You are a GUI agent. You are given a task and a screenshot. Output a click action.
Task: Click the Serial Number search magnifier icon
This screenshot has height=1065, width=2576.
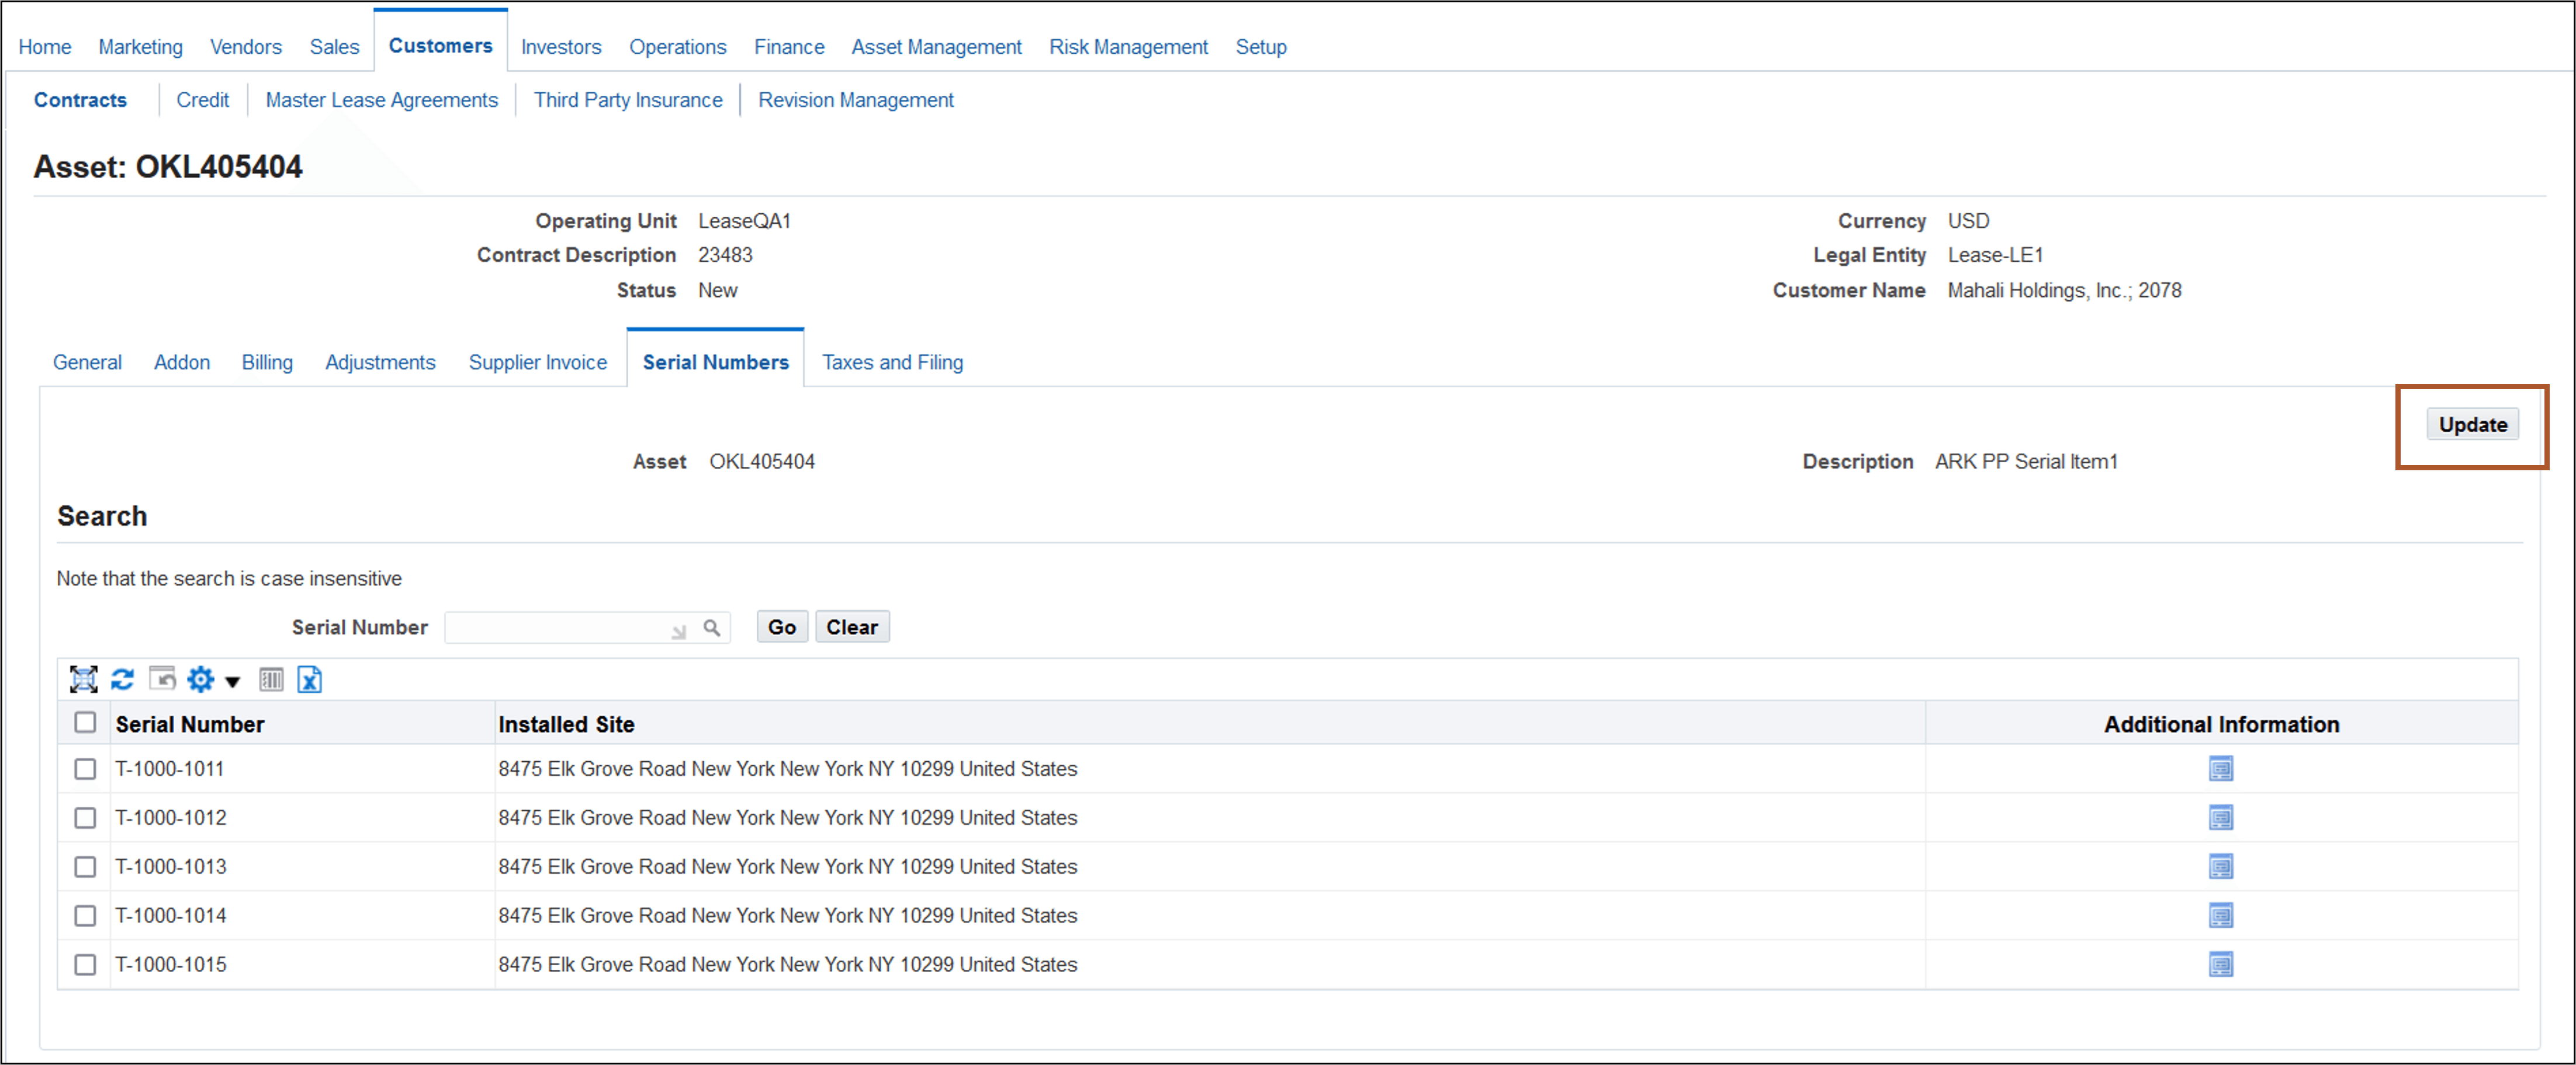[x=711, y=628]
